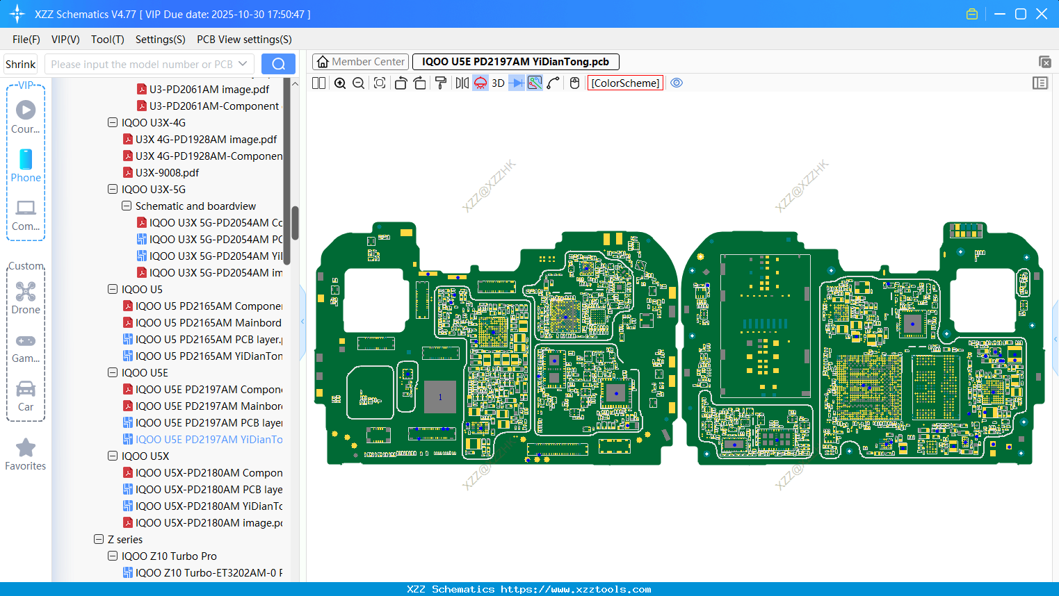Click the Shrink button
Screen dimensions: 1059x596
pos(20,64)
